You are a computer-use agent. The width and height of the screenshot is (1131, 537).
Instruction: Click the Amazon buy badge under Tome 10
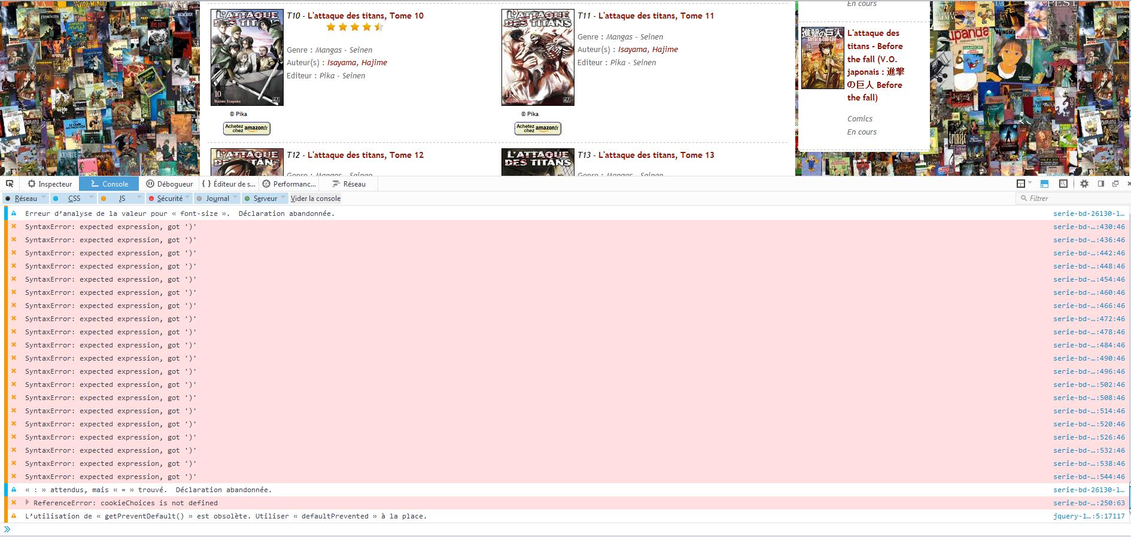[247, 128]
